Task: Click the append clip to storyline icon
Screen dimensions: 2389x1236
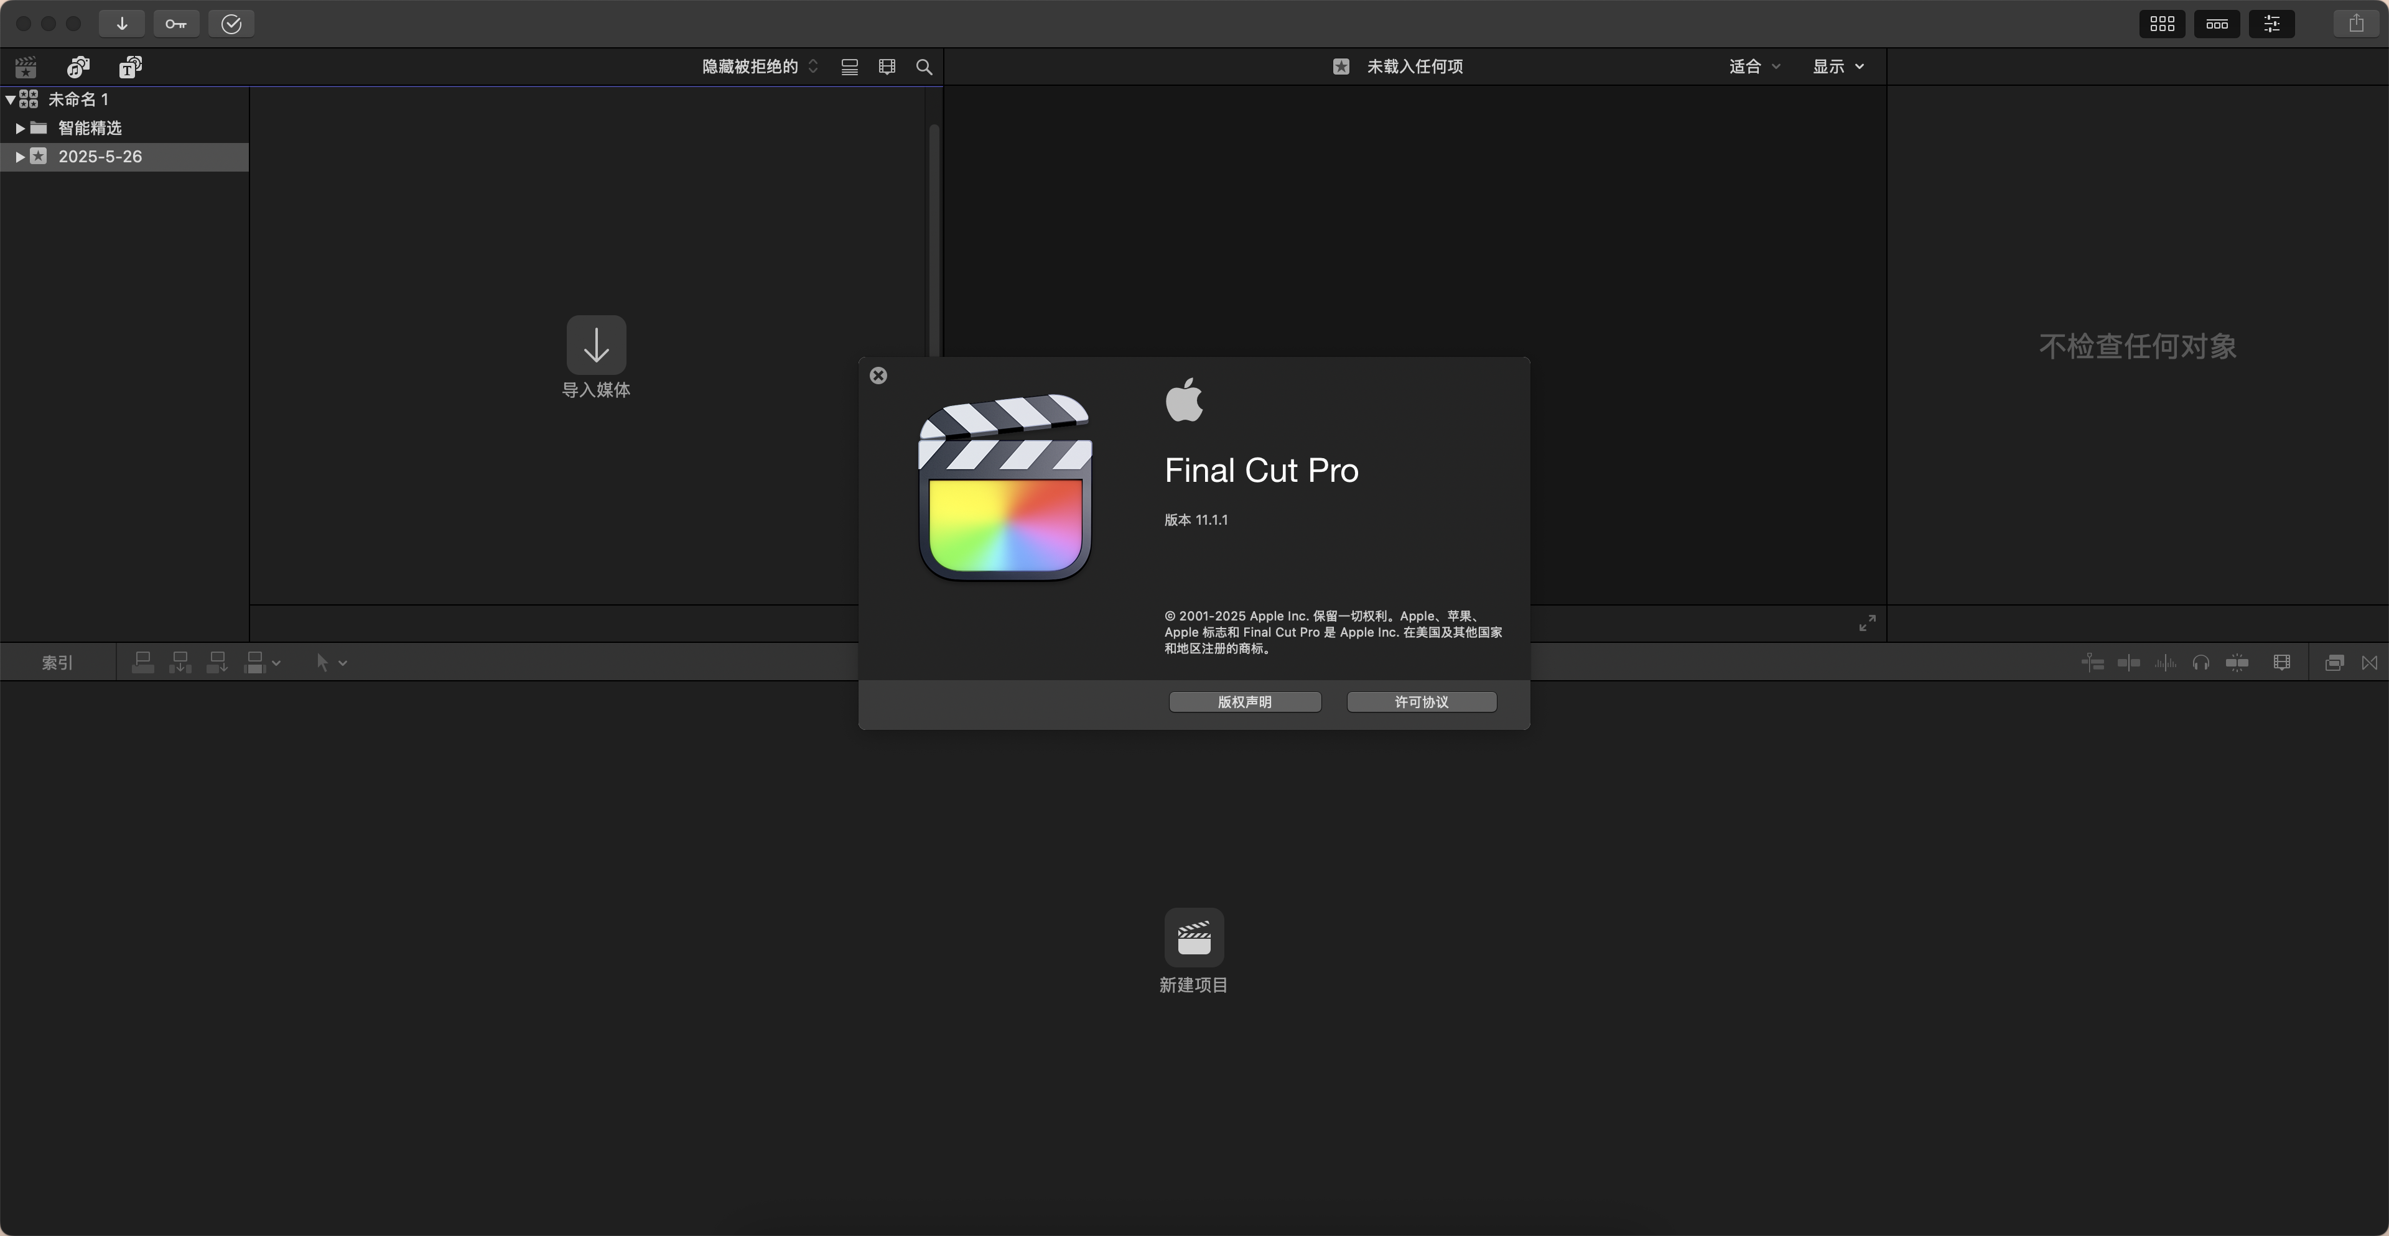Action: (217, 663)
